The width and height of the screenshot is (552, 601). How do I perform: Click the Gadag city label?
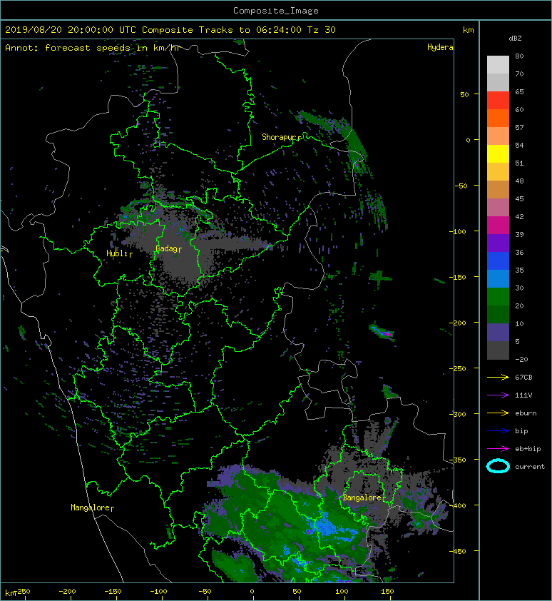coord(167,249)
